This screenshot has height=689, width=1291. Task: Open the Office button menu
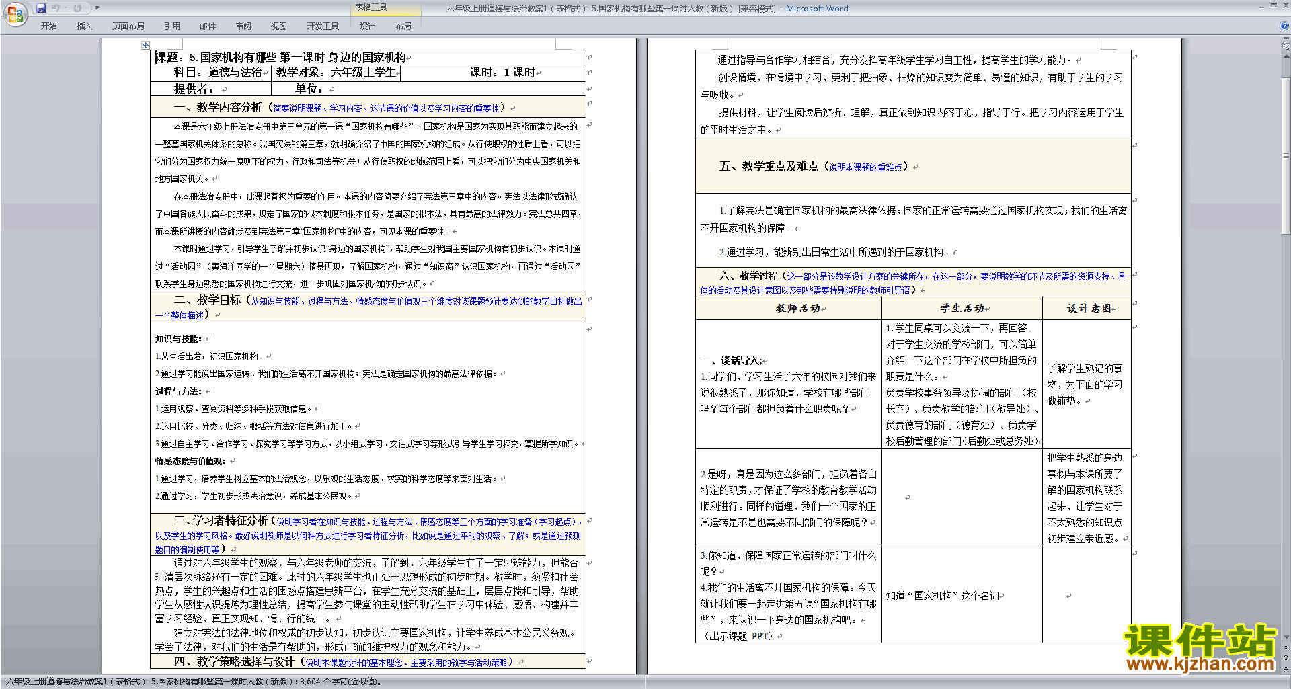tap(15, 14)
